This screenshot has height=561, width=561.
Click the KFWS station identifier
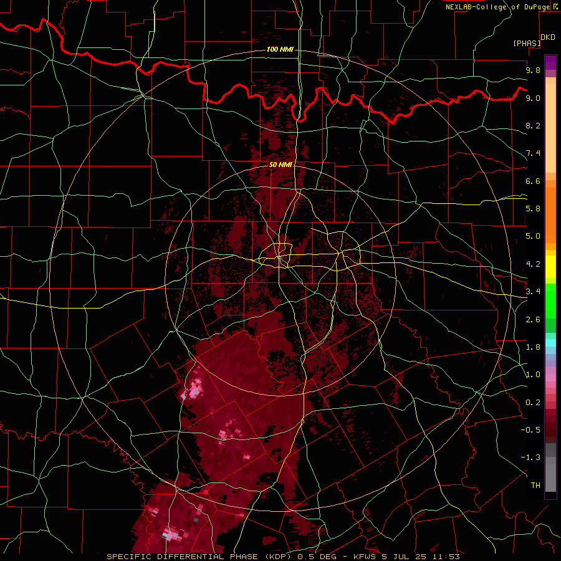click(x=365, y=557)
